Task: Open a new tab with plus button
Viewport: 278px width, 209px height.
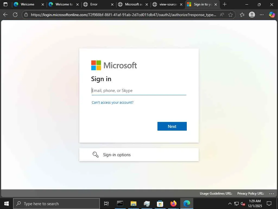Action: pos(225,4)
